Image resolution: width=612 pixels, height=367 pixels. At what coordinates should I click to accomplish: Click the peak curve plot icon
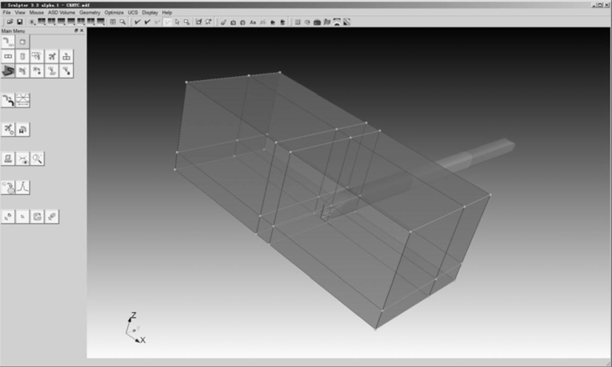23,187
